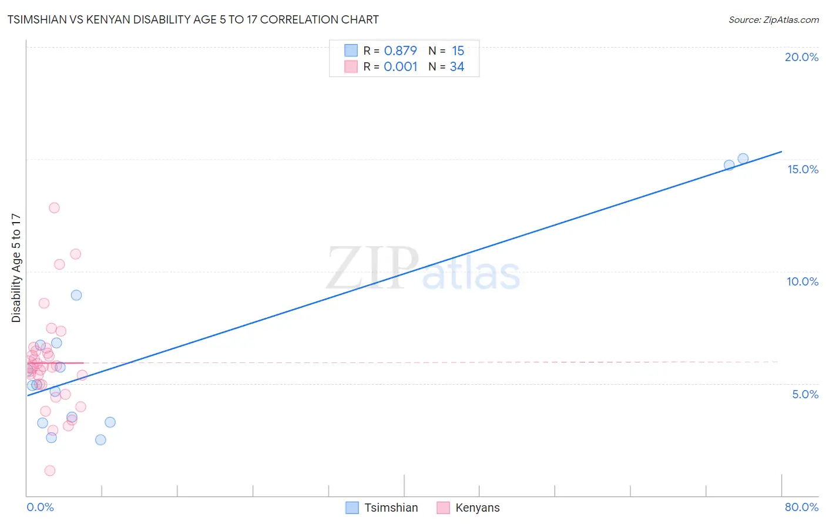Click the highest blue Tsimshian data point

point(743,159)
